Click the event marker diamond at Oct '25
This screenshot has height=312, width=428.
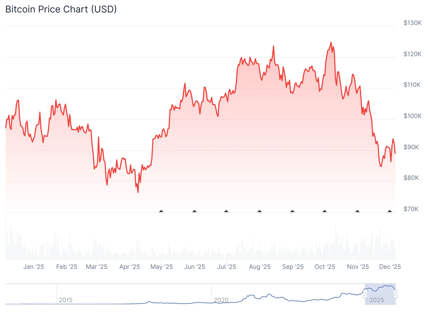[325, 211]
